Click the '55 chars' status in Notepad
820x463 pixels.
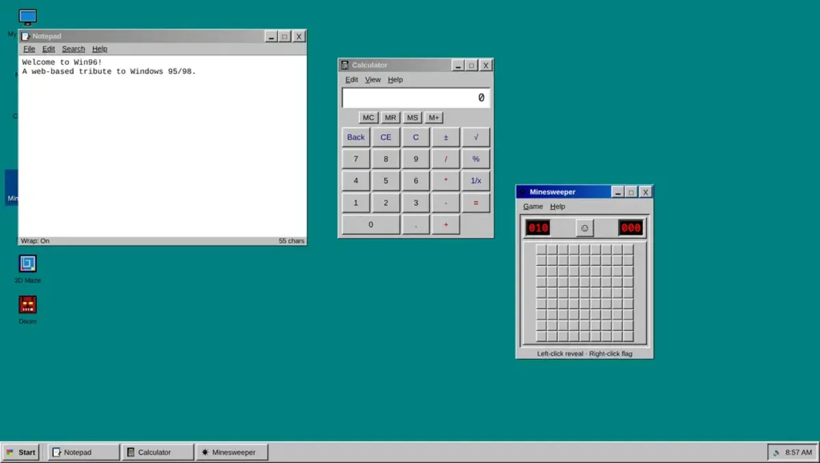[x=292, y=241]
